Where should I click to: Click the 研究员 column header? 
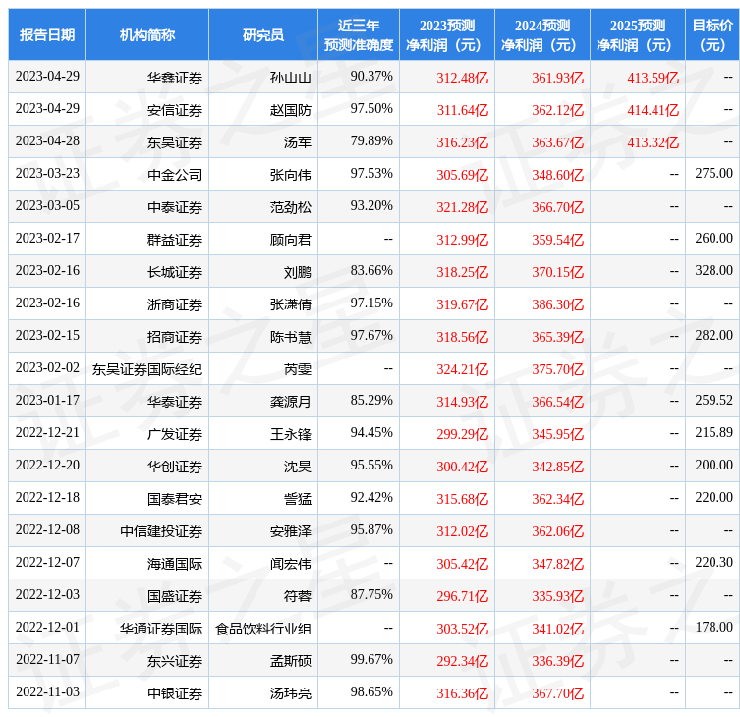(x=263, y=35)
